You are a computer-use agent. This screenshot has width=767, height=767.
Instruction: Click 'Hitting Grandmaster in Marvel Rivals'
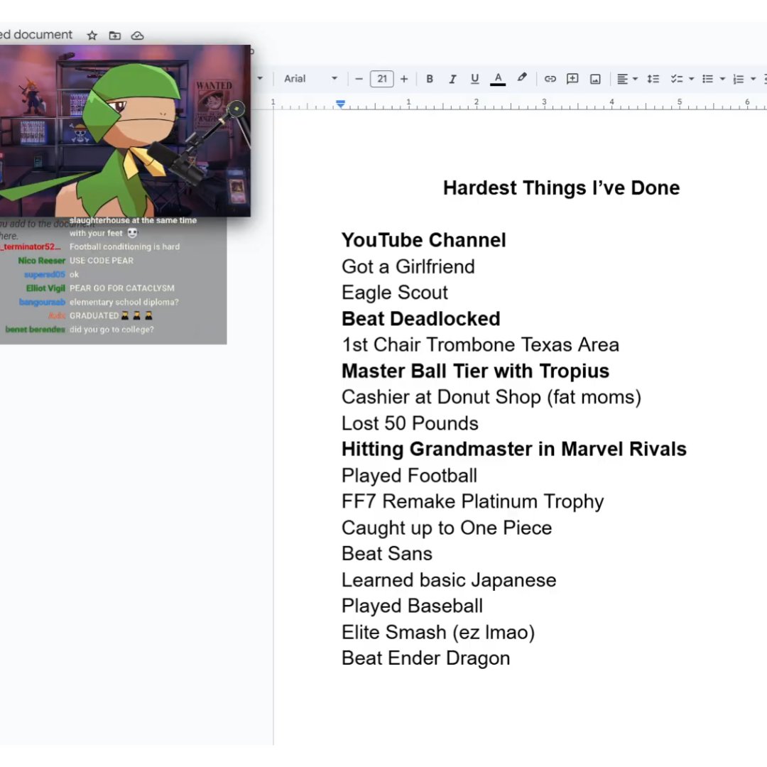[514, 449]
